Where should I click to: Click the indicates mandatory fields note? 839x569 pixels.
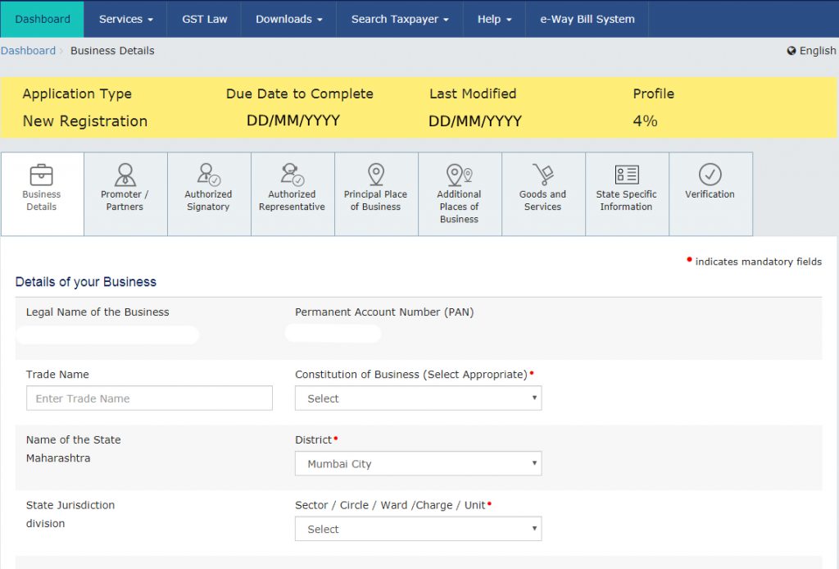[x=758, y=262]
